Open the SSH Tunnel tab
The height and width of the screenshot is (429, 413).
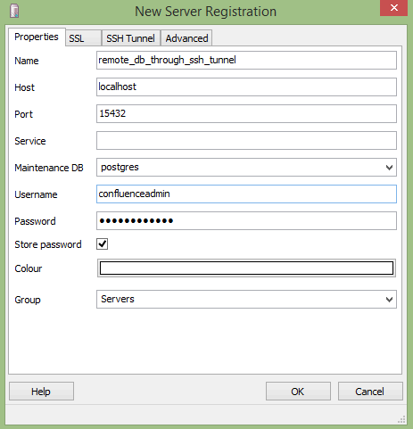coord(131,38)
